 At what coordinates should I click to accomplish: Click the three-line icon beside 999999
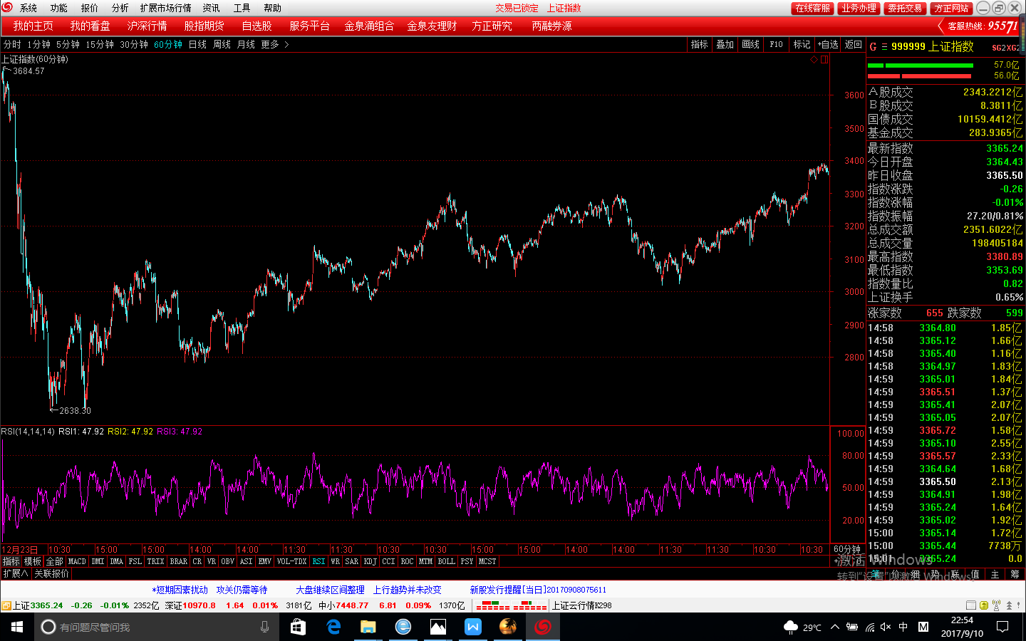coord(884,47)
